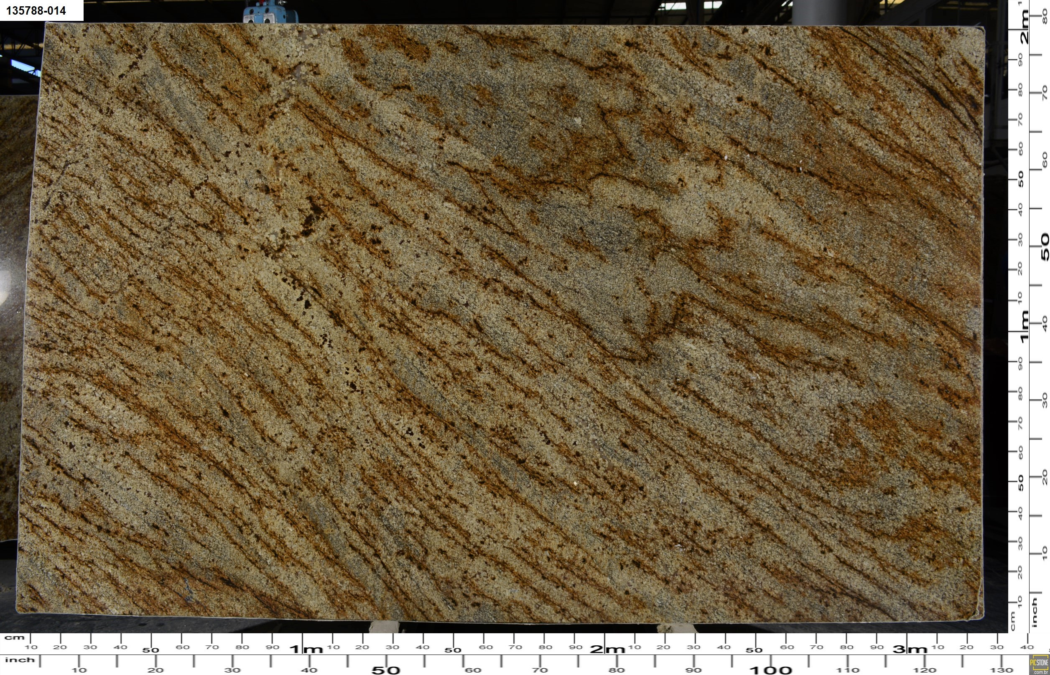Click the 'inch' label on bottom ruler

click(19, 660)
